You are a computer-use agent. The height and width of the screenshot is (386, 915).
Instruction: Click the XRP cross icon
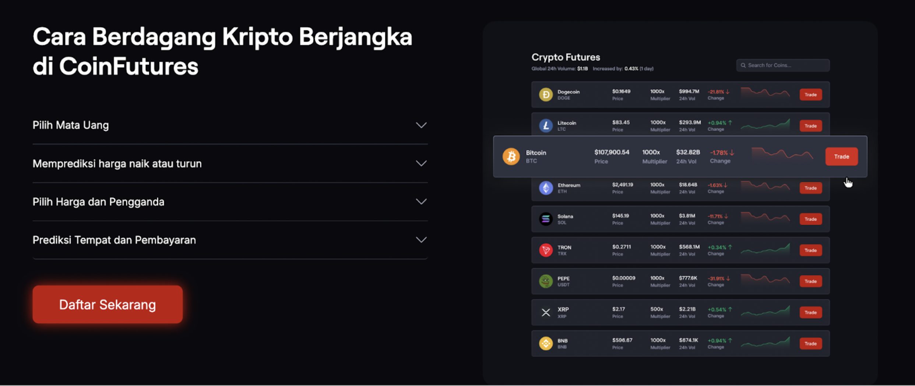(546, 312)
